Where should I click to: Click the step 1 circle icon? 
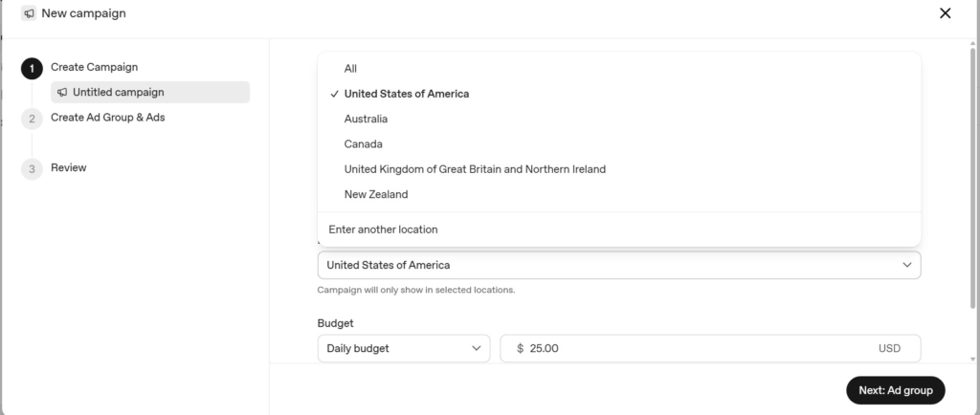(32, 69)
